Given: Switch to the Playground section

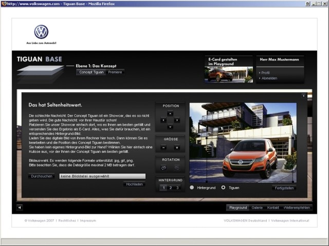Looking at the screenshot, I should pyautogui.click(x=238, y=208).
